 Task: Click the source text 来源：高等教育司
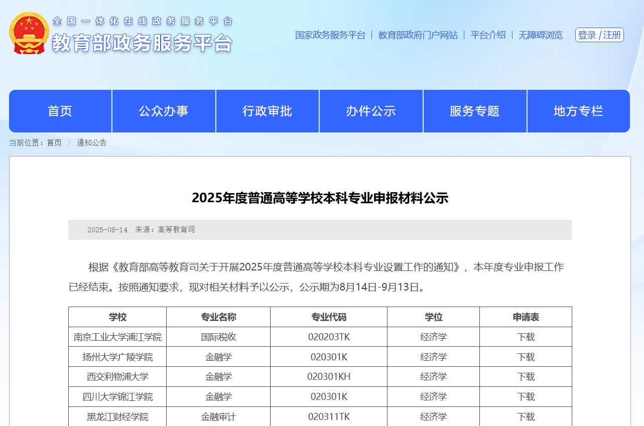[165, 230]
